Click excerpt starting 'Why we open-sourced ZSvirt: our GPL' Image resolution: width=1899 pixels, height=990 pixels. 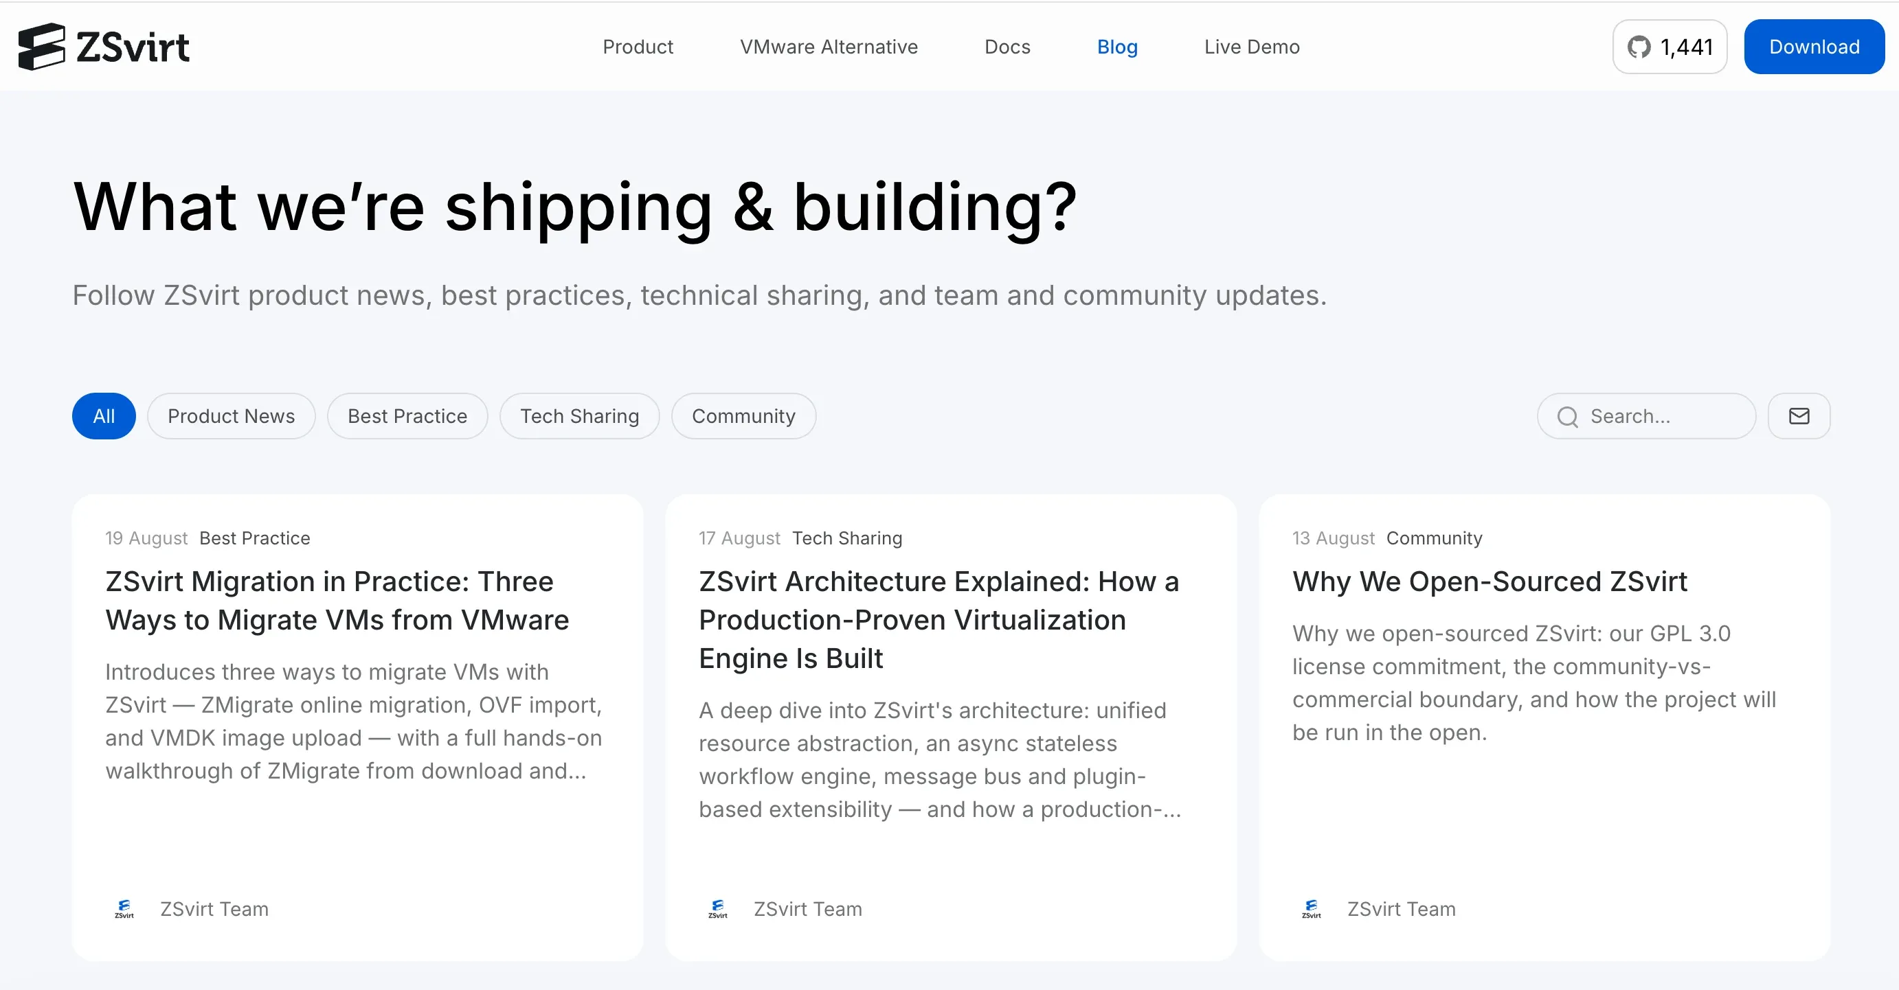tap(1534, 683)
